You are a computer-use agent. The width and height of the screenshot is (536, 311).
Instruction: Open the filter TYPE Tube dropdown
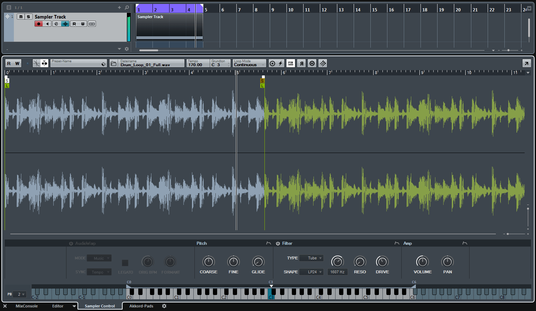tap(311, 258)
